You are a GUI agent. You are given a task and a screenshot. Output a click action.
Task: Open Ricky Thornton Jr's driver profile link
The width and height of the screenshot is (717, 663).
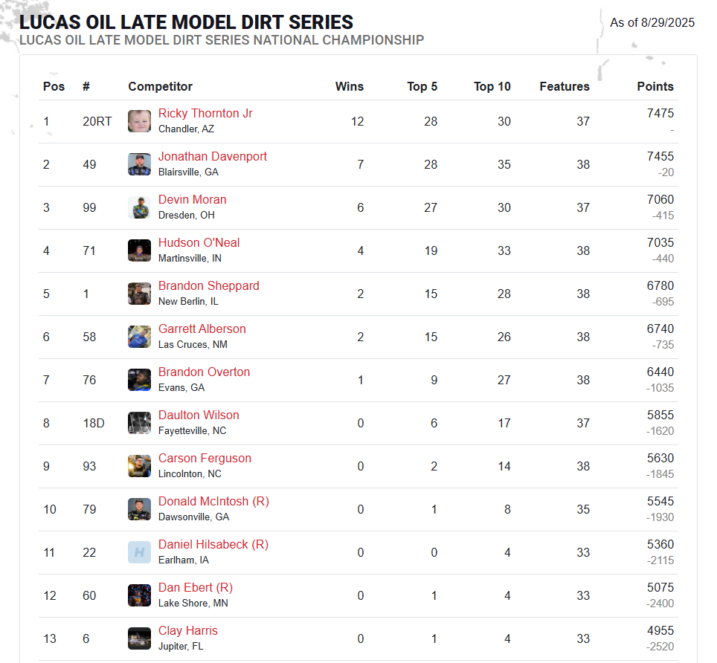pyautogui.click(x=205, y=114)
